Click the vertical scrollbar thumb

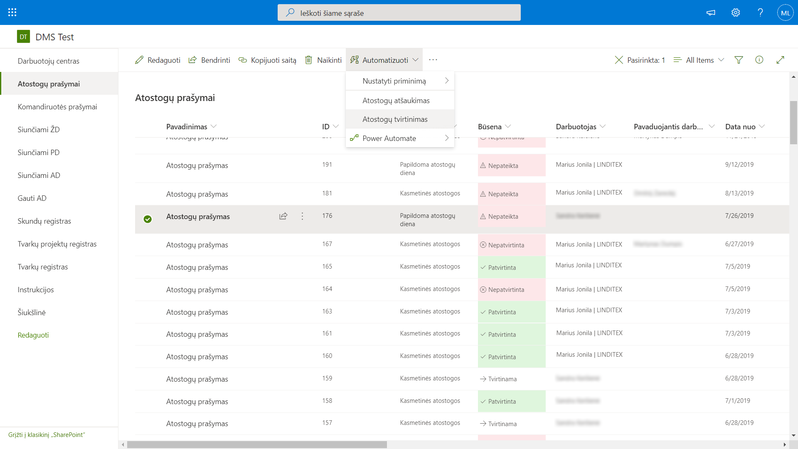793,122
